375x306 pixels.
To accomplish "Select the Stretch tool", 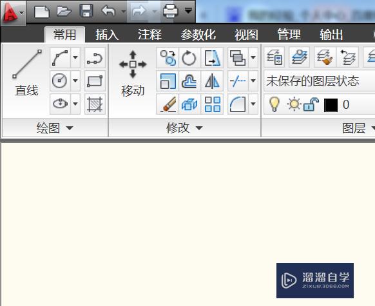I will coord(212,57).
